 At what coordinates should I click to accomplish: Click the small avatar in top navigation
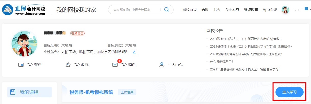tap(285, 10)
